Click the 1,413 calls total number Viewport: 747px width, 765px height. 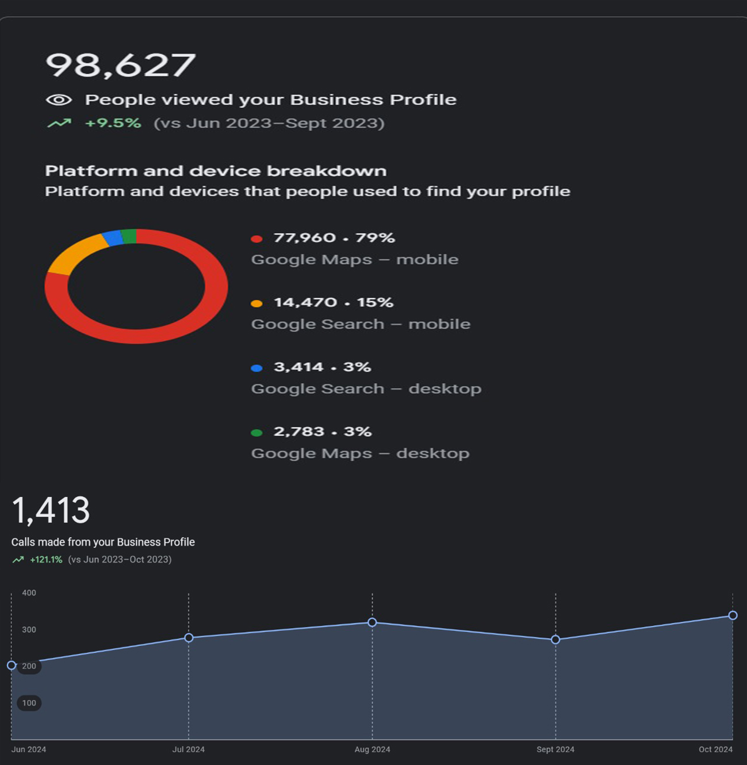51,510
